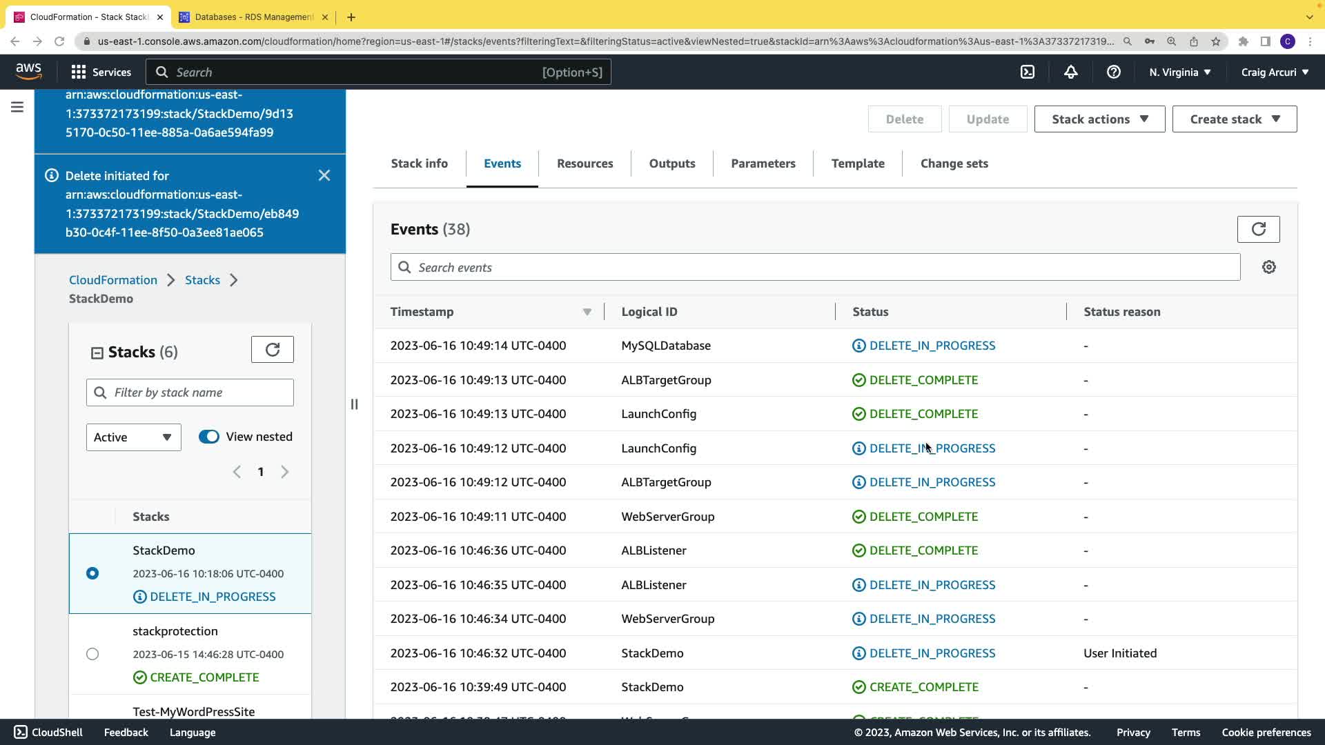The width and height of the screenshot is (1325, 745).
Task: Open the Services grid menu
Action: point(101,72)
